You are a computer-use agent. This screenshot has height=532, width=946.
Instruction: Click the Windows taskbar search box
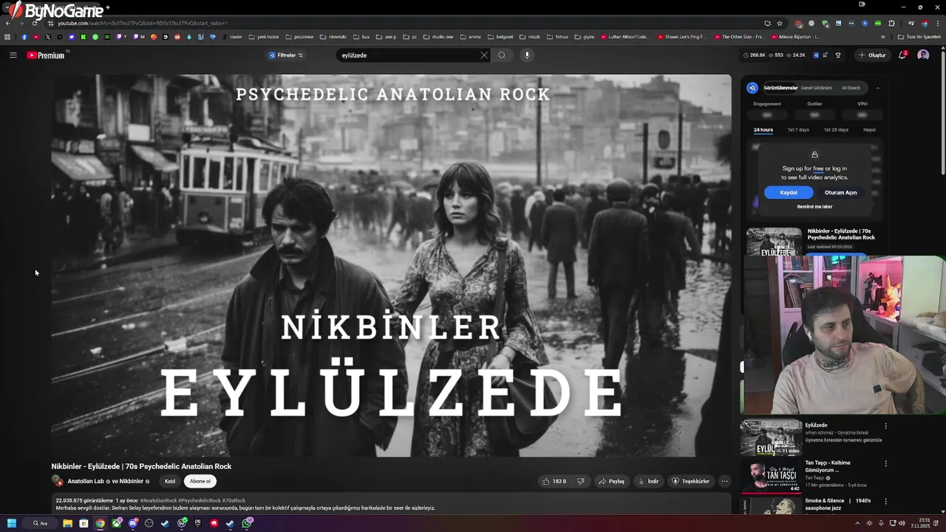(x=41, y=523)
